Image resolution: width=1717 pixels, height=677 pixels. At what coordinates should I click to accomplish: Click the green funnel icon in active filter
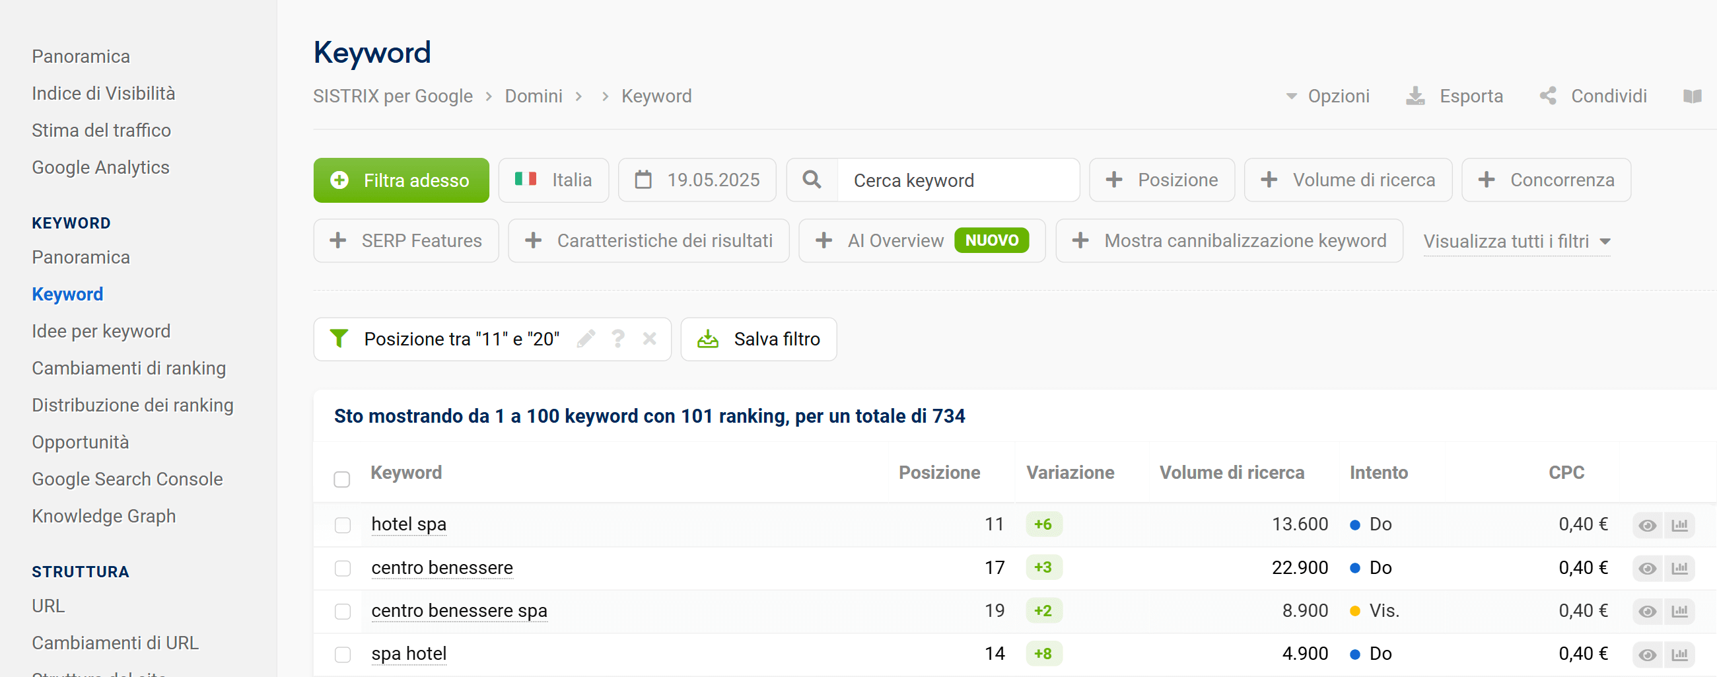(x=339, y=339)
